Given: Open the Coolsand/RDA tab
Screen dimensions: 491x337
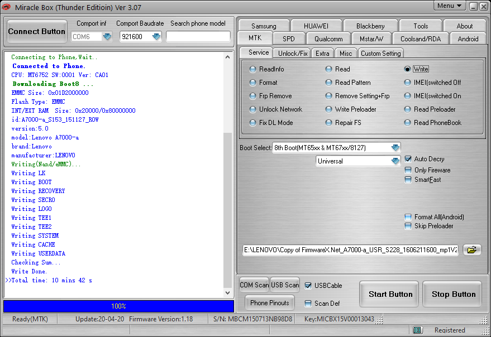Looking at the screenshot, I should pyautogui.click(x=421, y=38).
